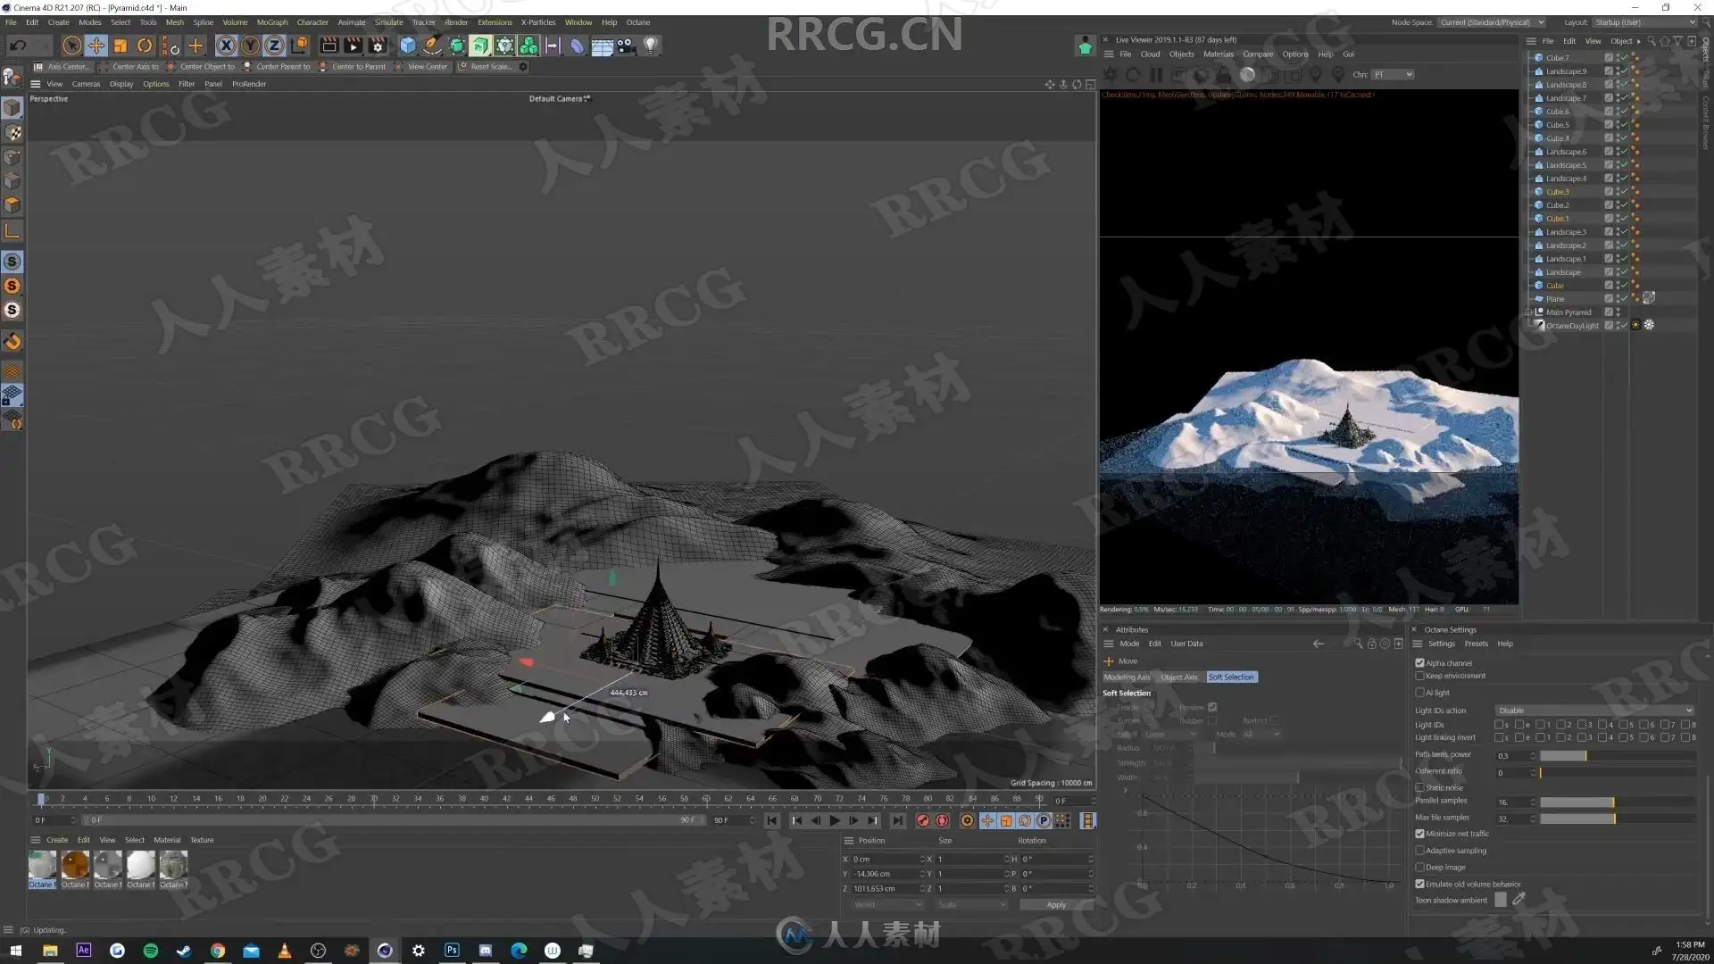Viewport: 1714px width, 964px height.
Task: Enable the Keep environment checkbox
Action: (1419, 676)
